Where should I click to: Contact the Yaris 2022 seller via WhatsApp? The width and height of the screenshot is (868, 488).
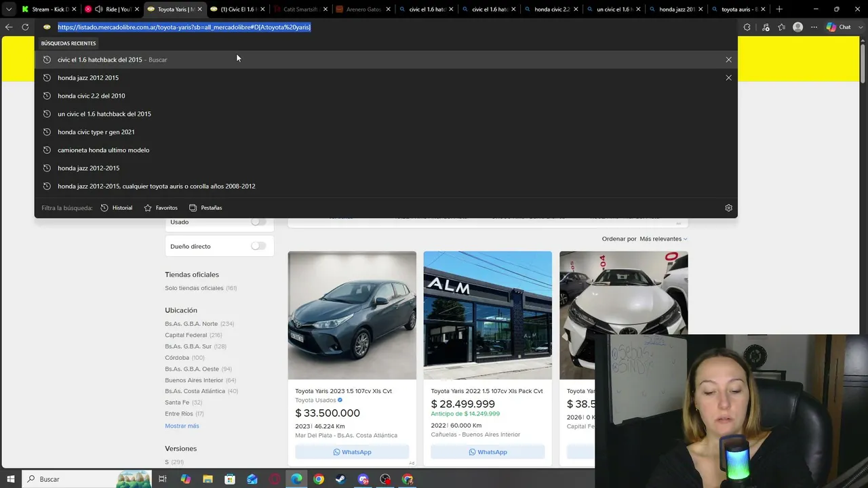click(488, 452)
